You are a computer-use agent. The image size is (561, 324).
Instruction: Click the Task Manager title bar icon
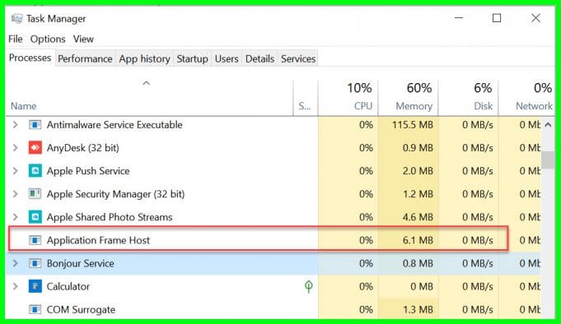[16, 19]
